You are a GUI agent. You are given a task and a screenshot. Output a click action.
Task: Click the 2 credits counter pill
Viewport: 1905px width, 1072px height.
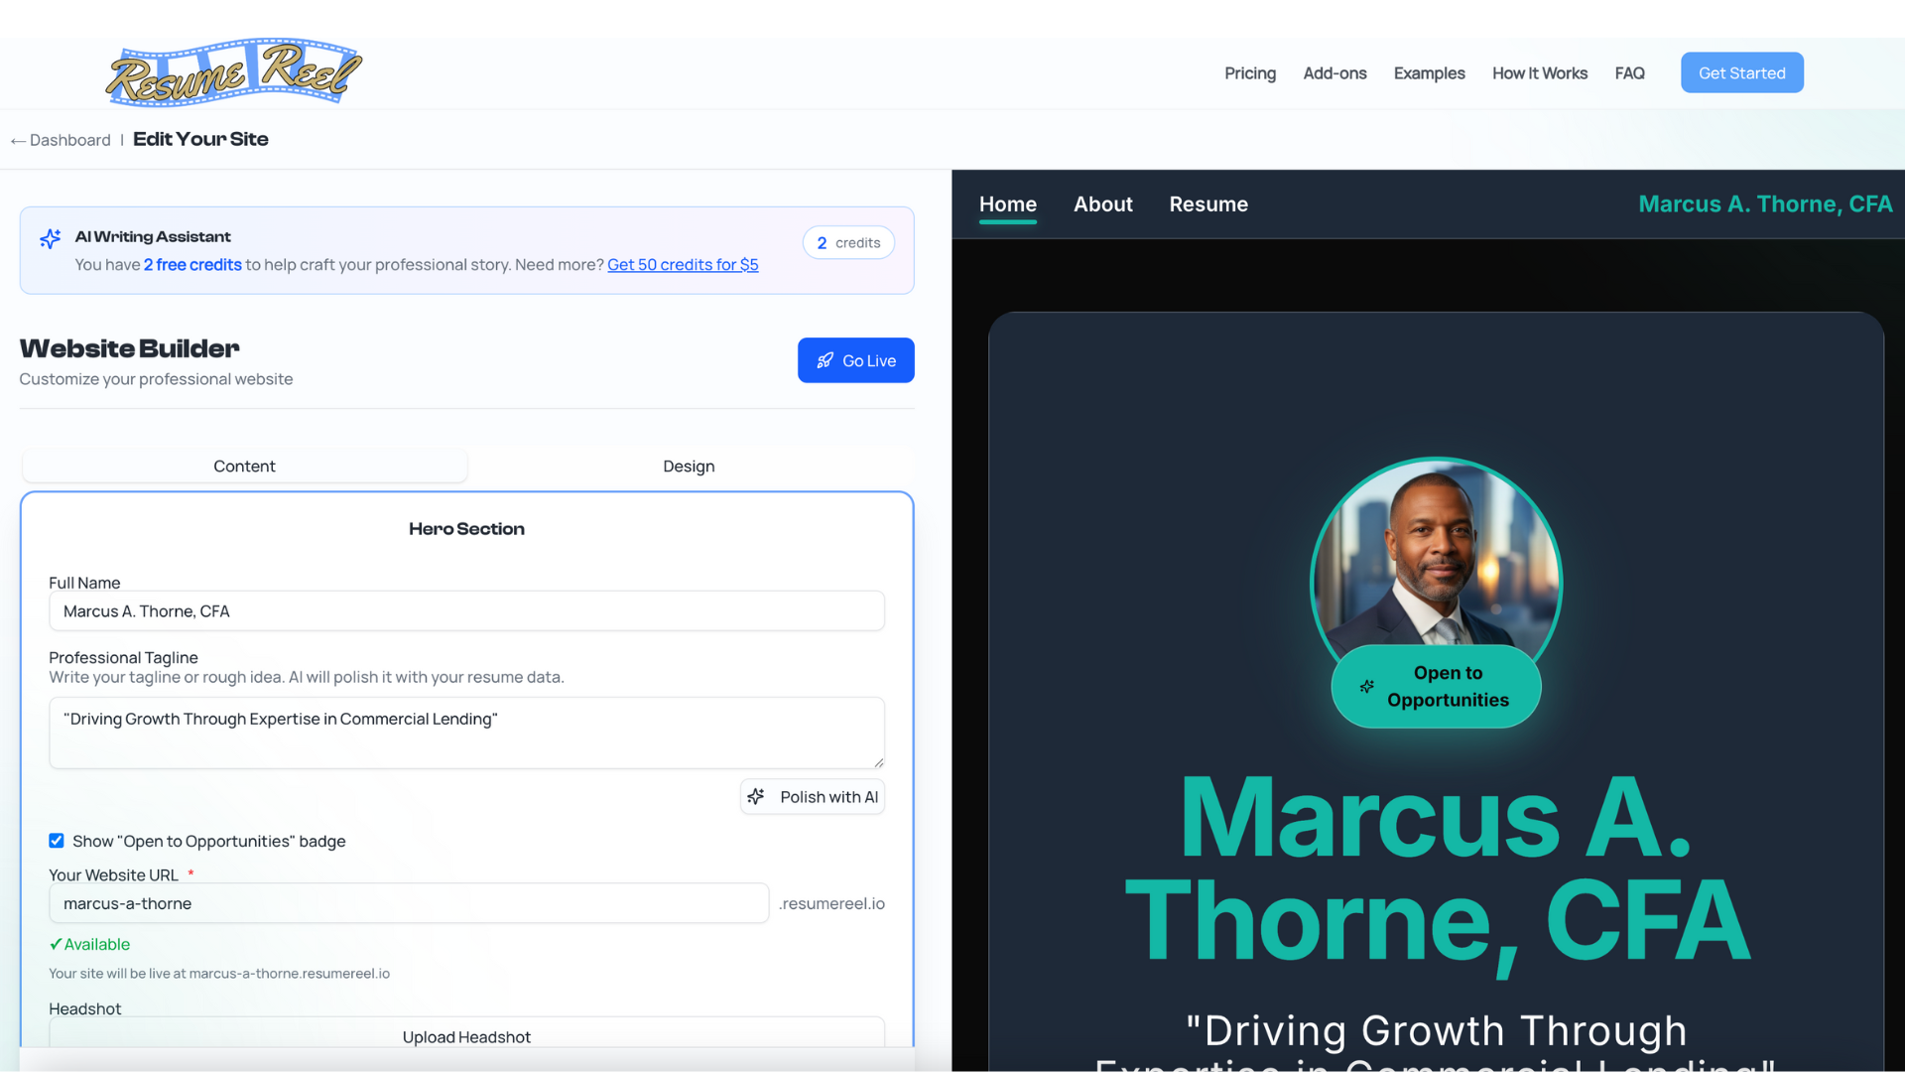click(x=848, y=242)
